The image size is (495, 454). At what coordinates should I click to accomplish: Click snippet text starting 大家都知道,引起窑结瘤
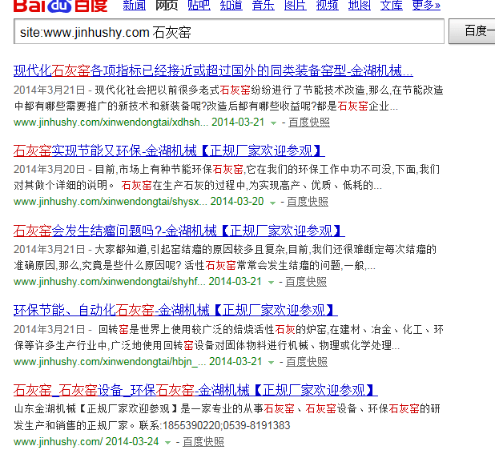225,258
